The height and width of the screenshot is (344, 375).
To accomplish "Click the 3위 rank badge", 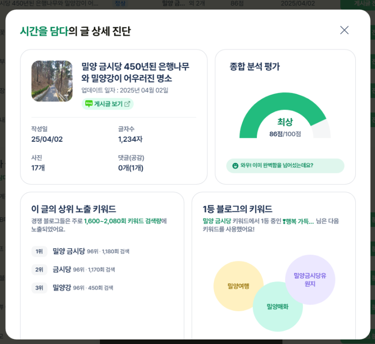I will 39,288.
